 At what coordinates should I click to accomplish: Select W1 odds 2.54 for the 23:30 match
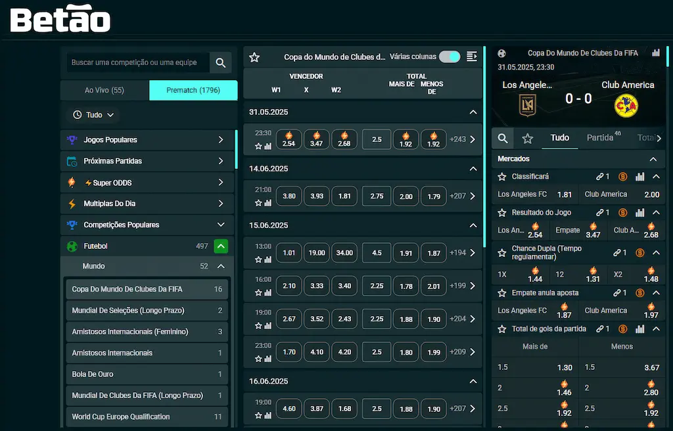pyautogui.click(x=289, y=139)
